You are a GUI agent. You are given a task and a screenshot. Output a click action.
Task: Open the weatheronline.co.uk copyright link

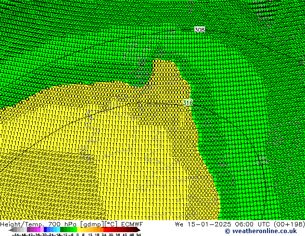261,231
